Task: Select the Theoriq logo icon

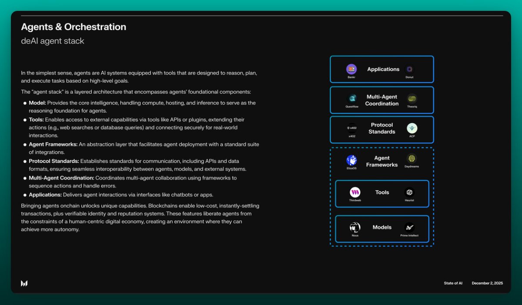Action: pos(412,98)
